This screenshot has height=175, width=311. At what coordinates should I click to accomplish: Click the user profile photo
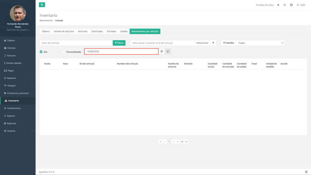point(18,13)
